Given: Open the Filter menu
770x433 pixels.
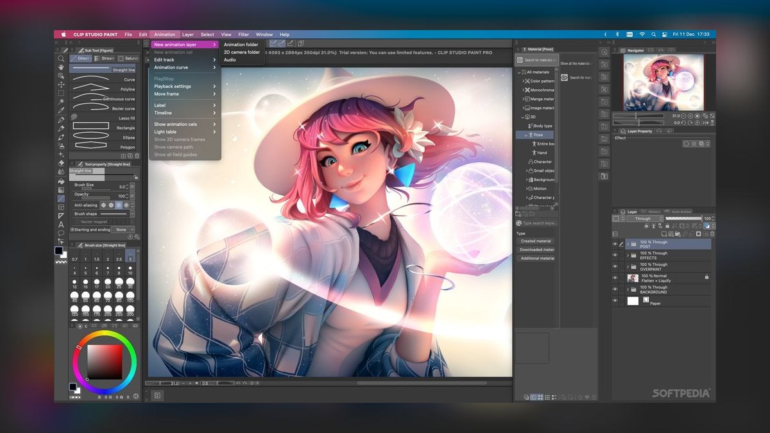Looking at the screenshot, I should click(244, 35).
